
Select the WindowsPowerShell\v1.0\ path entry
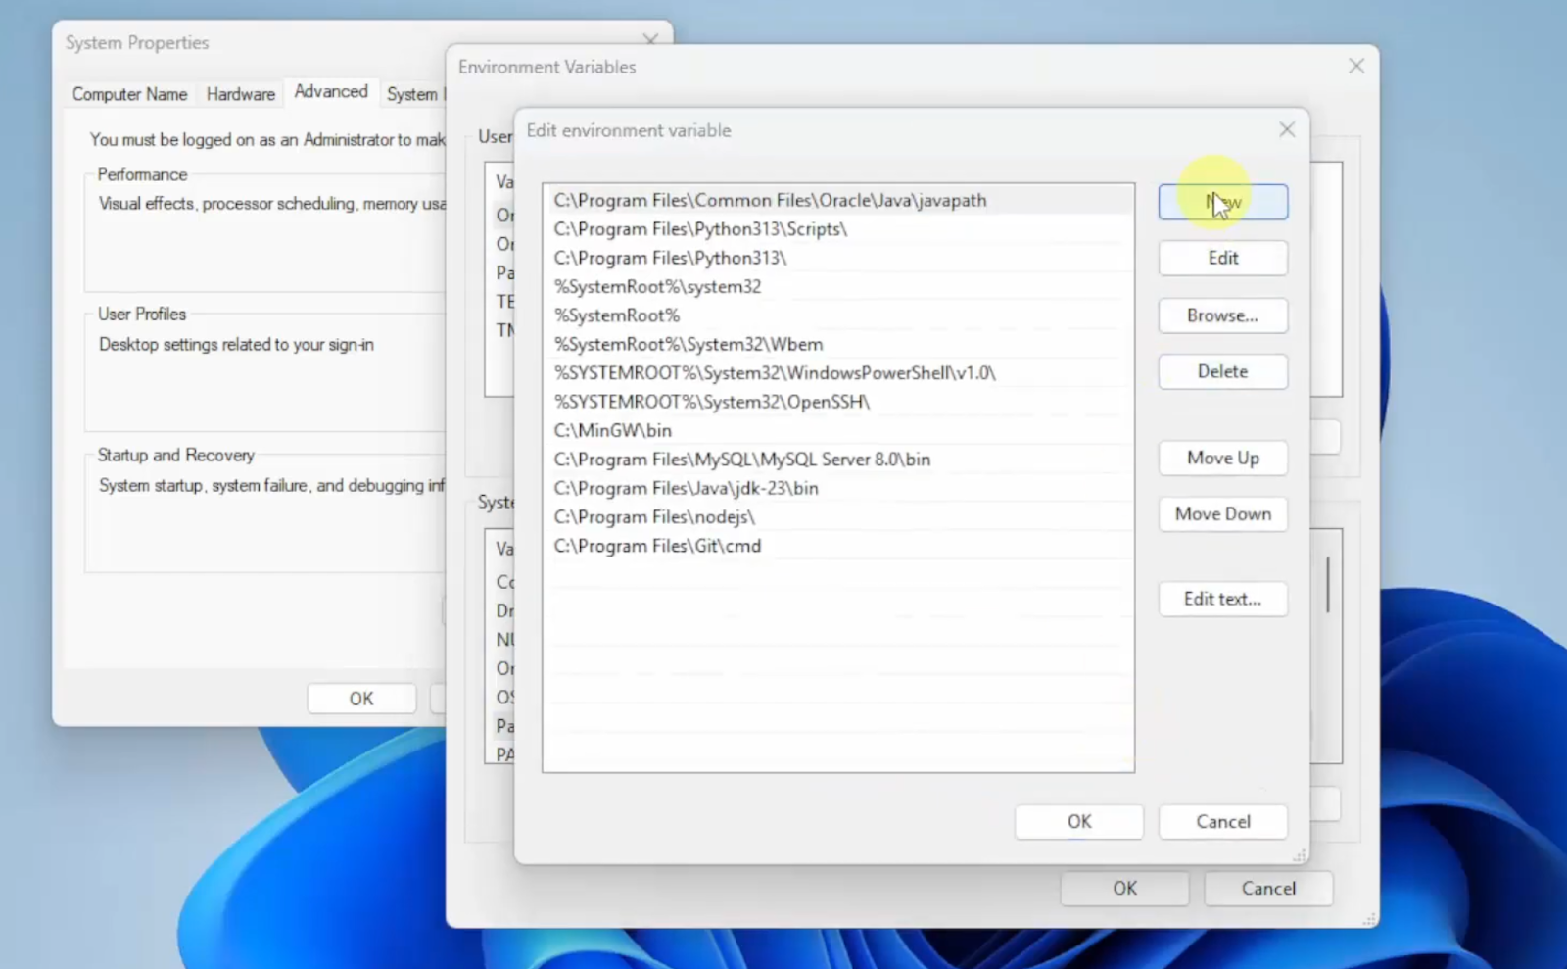pyautogui.click(x=838, y=372)
